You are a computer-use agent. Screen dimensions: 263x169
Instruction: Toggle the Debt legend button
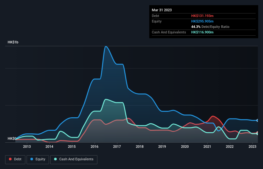point(15,159)
